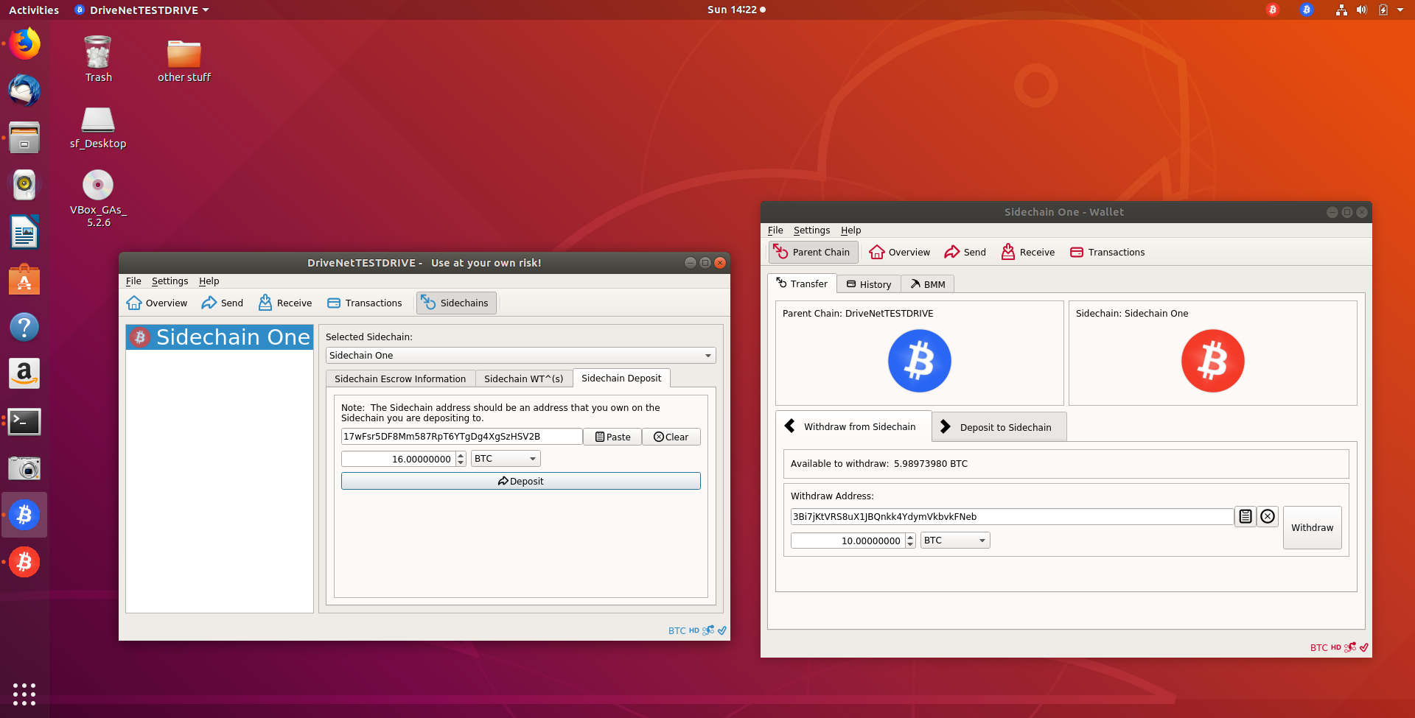Go to Overview in DriveNet toolbar

157,303
